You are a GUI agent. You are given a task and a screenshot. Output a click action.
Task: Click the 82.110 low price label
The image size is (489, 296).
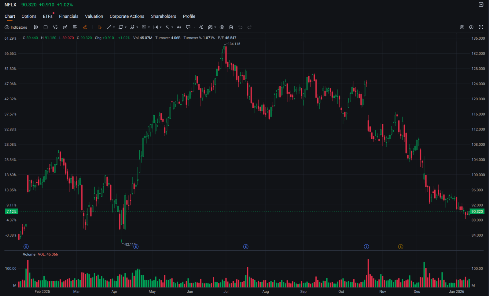(130, 244)
